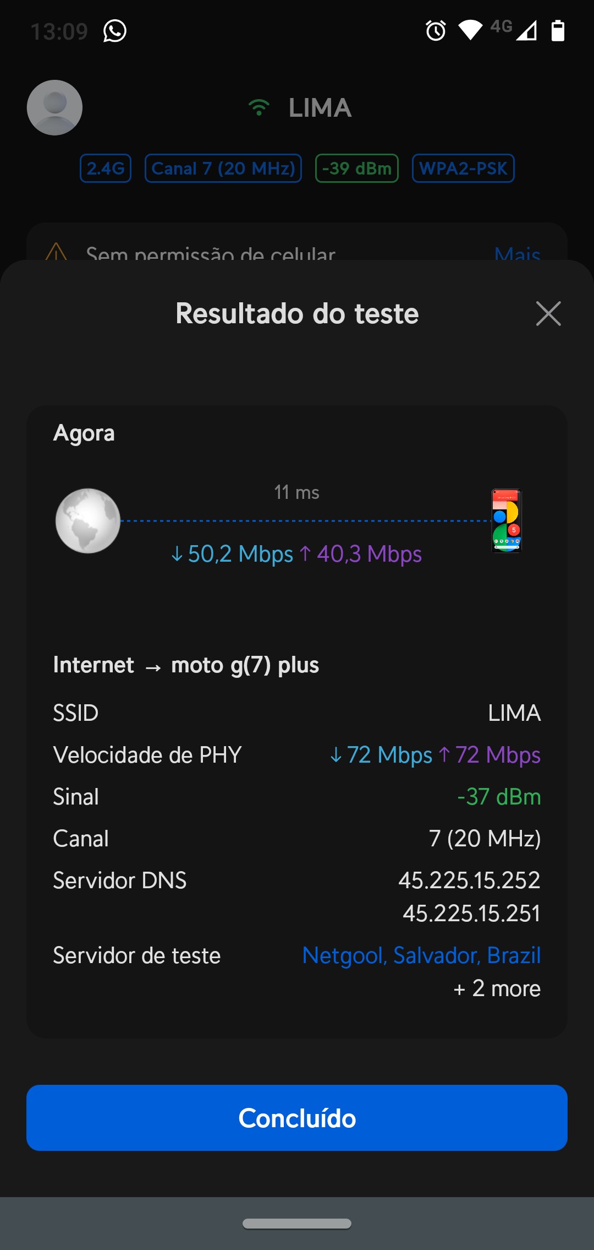Open the WhatsApp notification icon
This screenshot has width=594, height=1250.
click(115, 31)
